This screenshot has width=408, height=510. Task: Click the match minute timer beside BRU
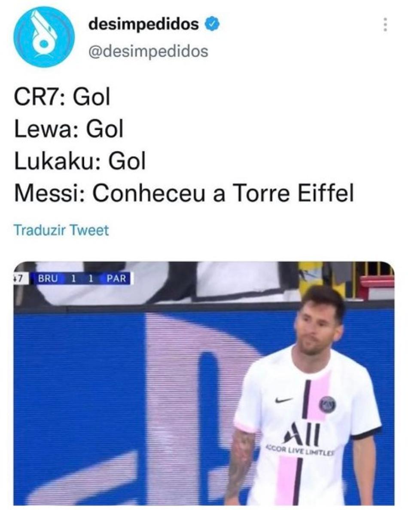point(20,278)
